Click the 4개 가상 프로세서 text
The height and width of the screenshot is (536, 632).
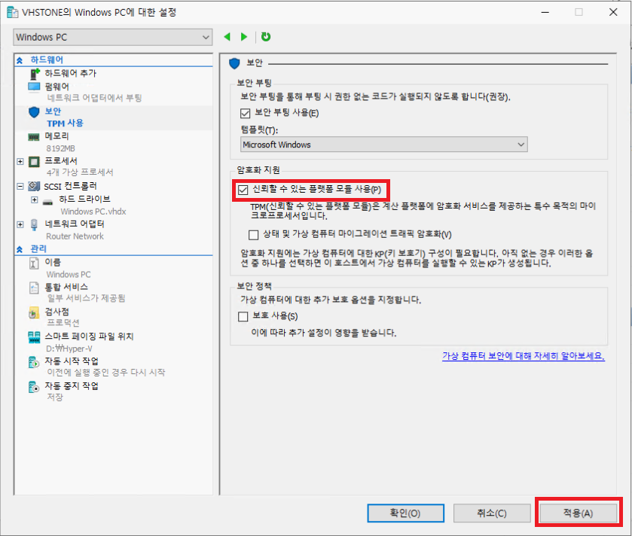[x=80, y=172]
